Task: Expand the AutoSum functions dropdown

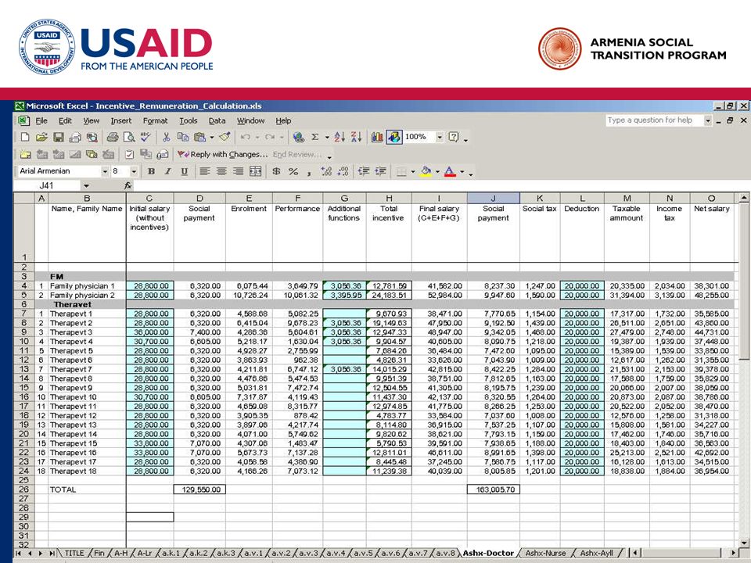Action: [327, 138]
